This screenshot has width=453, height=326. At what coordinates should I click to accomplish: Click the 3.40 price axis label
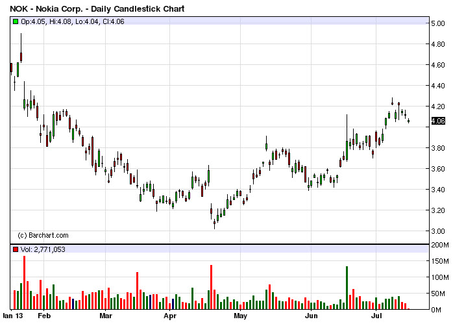tap(438, 190)
